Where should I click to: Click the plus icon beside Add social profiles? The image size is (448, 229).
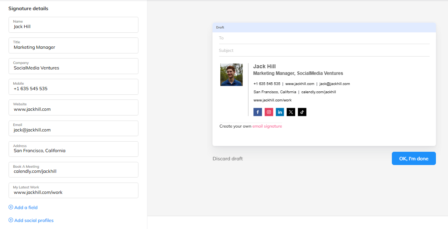(x=11, y=220)
